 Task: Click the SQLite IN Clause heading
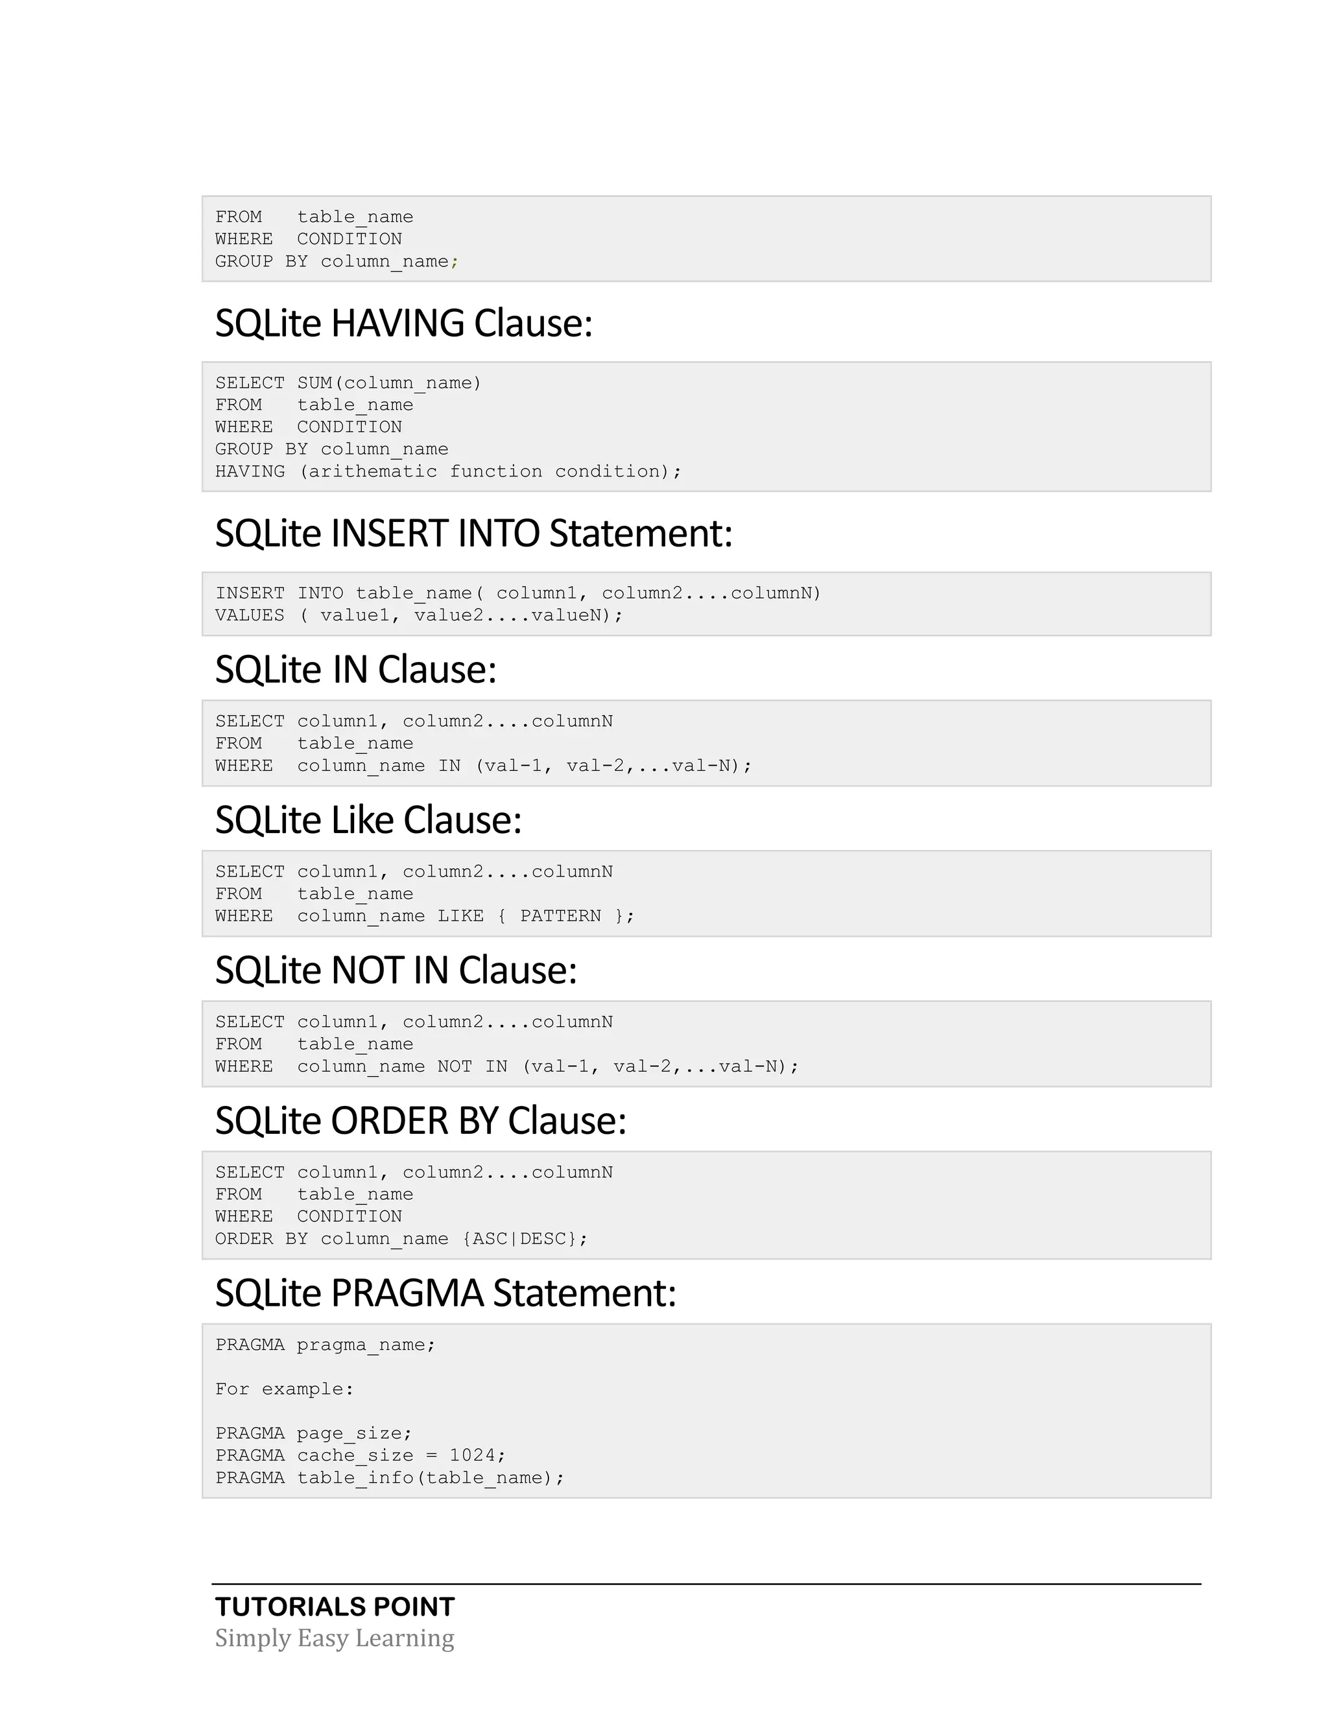click(x=355, y=670)
